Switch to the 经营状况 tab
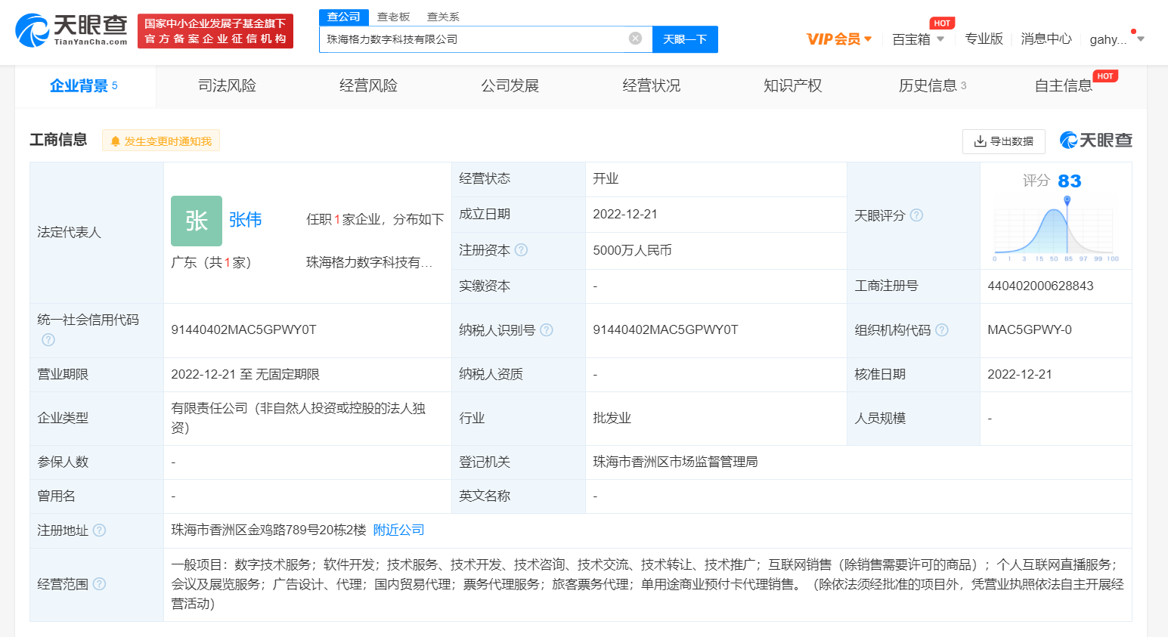Screen dimensions: 1168x637 tap(652, 86)
